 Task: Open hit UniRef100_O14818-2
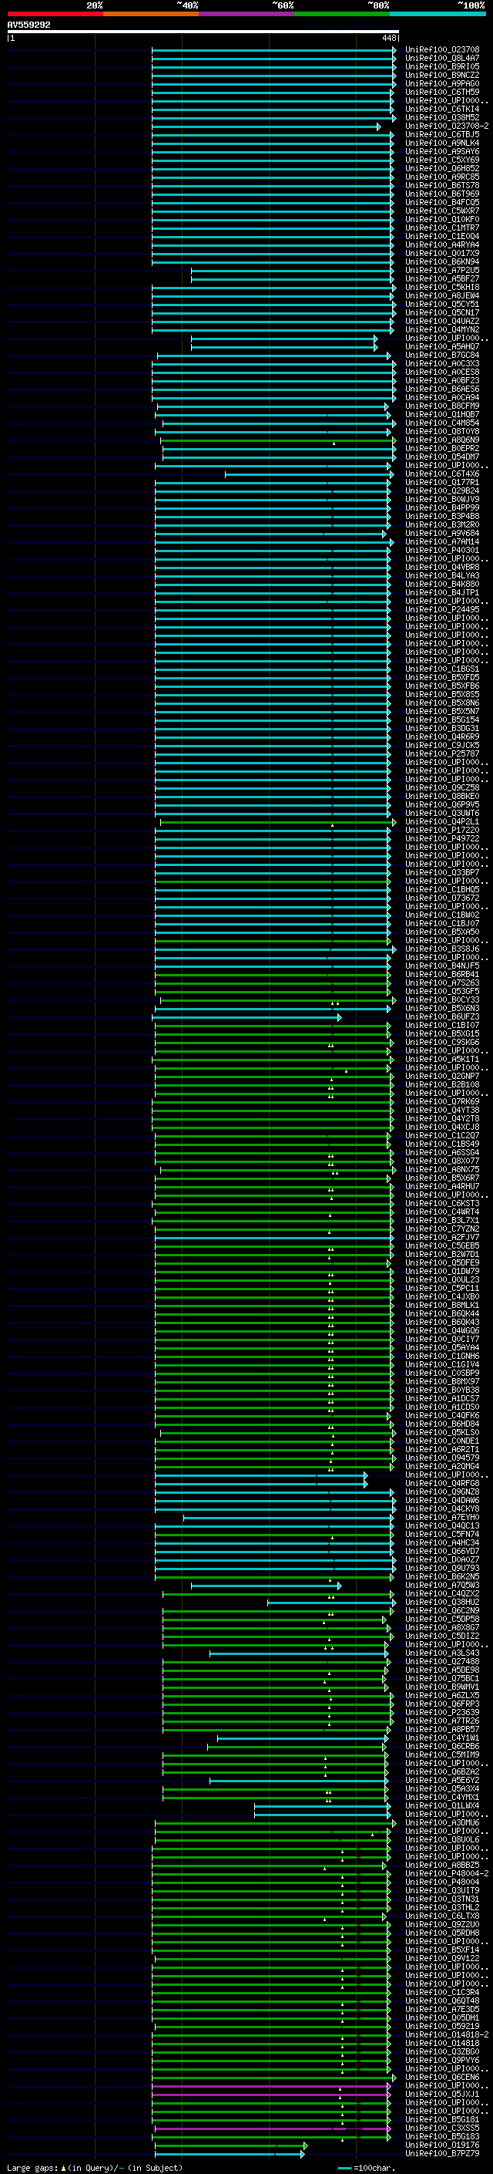pyautogui.click(x=447, y=2034)
